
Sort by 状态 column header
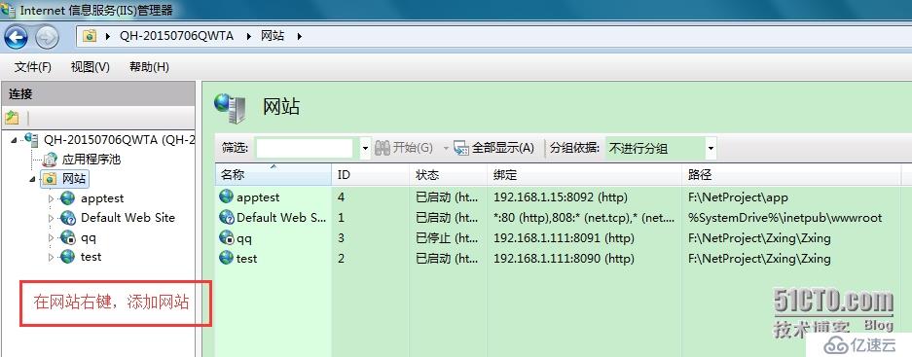[448, 175]
